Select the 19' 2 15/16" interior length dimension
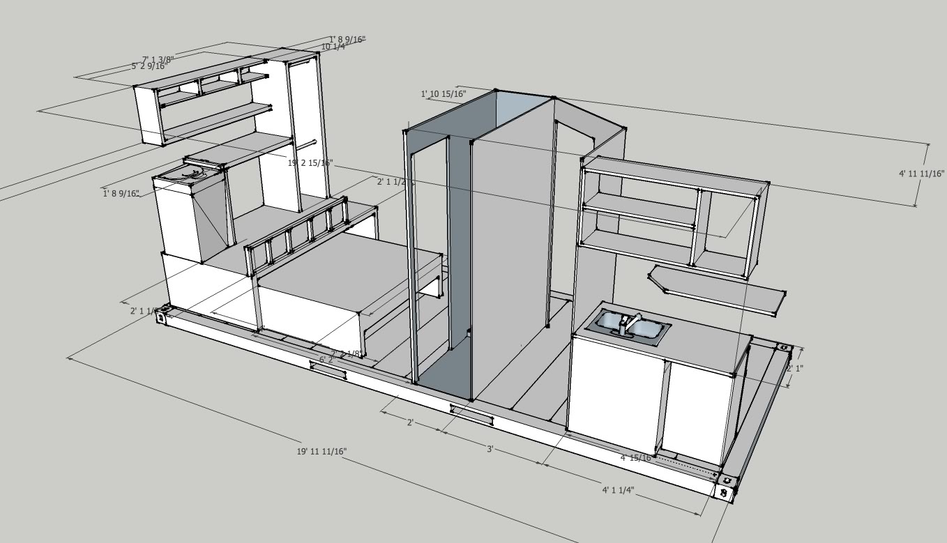947x543 pixels. coord(311,162)
